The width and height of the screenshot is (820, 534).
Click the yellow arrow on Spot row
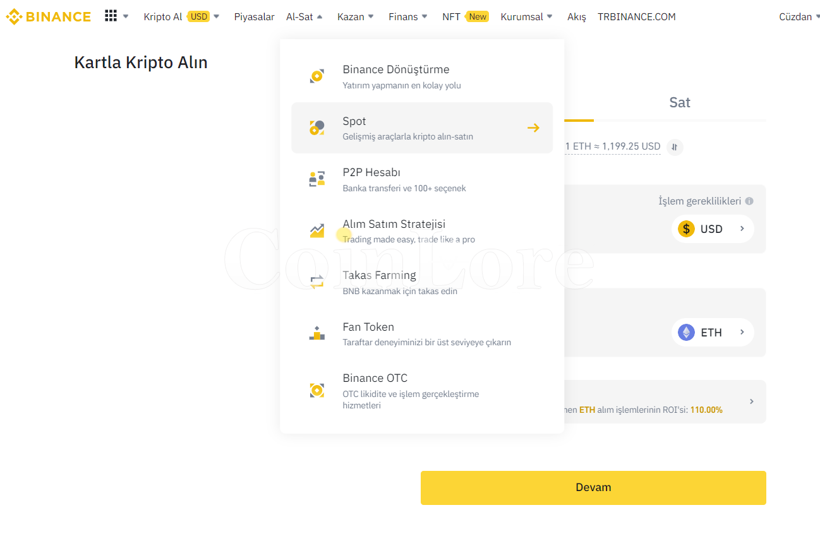tap(533, 128)
